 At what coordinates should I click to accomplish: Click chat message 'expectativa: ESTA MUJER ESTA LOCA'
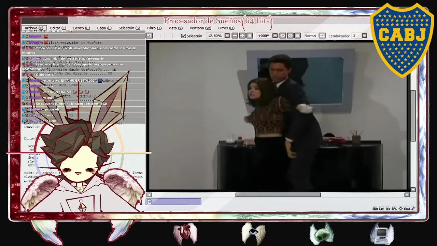click(70, 81)
